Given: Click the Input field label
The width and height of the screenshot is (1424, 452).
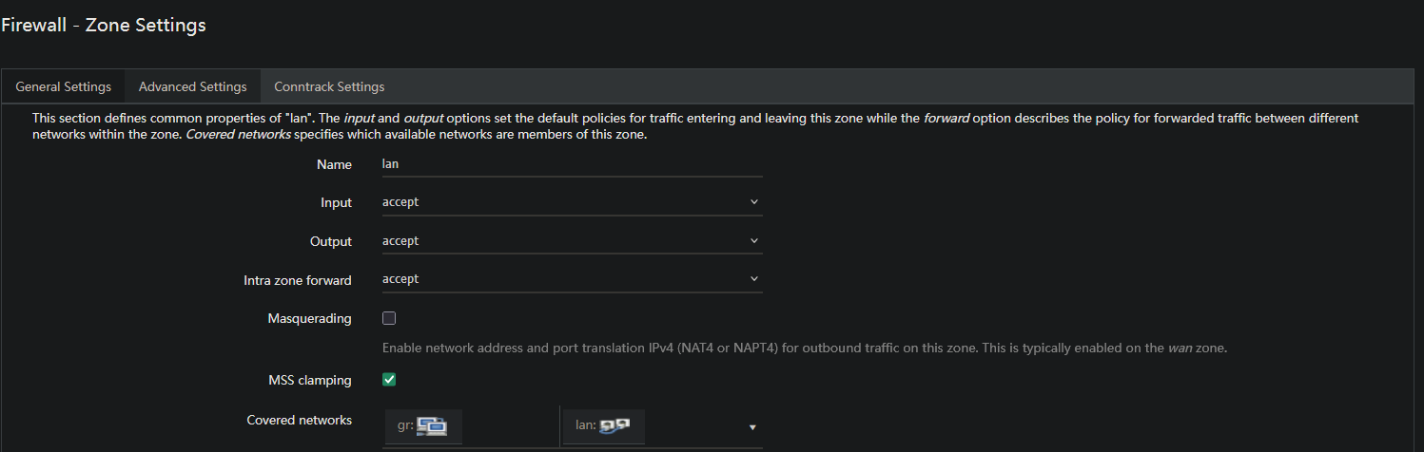Looking at the screenshot, I should pyautogui.click(x=336, y=202).
